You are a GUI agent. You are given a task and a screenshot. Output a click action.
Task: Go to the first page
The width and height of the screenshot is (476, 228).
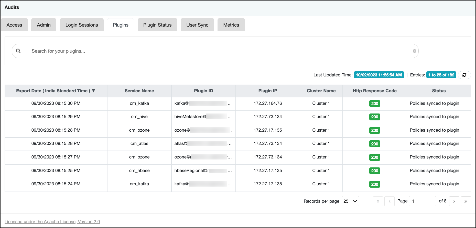tap(378, 201)
